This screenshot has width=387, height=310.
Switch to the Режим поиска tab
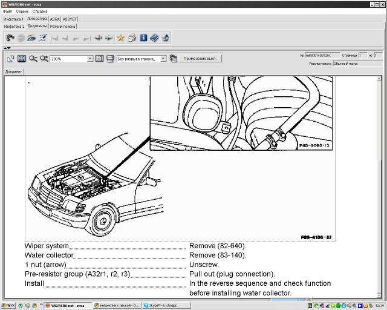tap(63, 27)
